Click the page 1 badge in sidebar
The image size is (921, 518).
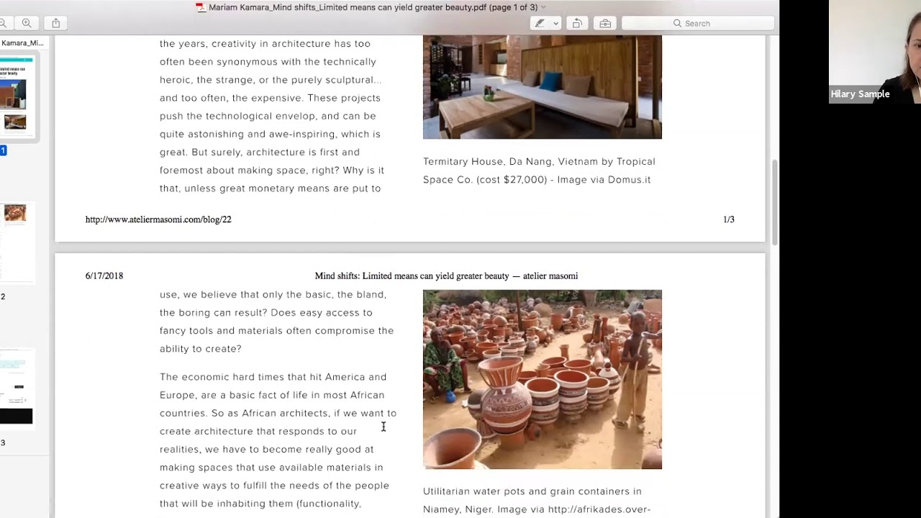click(3, 150)
